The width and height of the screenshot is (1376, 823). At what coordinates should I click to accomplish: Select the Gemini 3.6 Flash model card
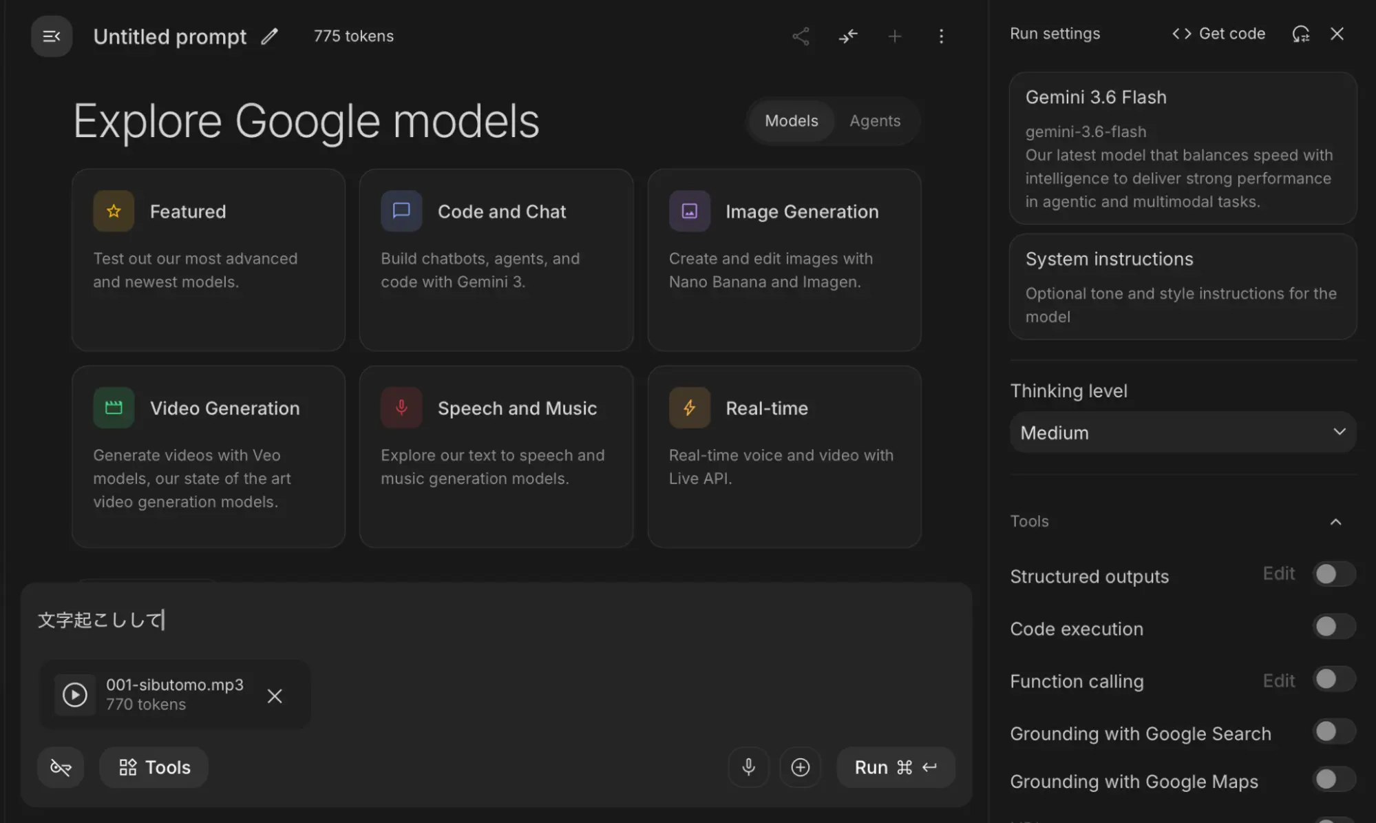1183,148
